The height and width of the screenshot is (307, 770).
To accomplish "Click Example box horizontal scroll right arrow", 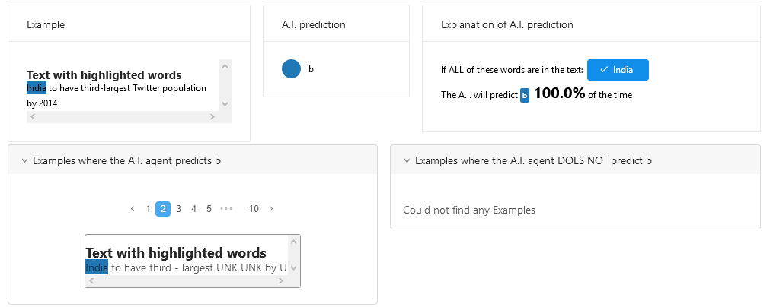I will coord(212,116).
